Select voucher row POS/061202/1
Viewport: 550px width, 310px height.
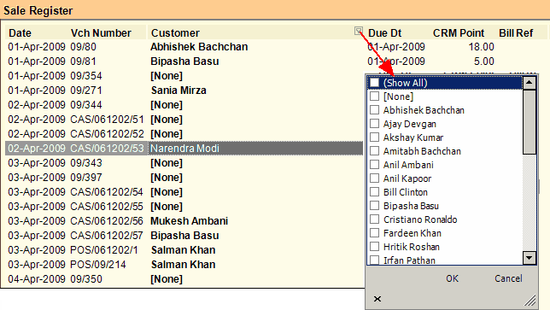[184, 250]
